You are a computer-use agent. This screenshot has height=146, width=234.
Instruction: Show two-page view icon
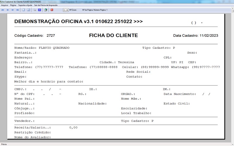28,10
